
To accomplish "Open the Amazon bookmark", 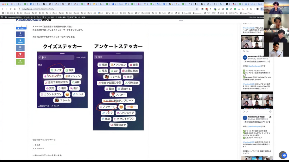I will pyautogui.click(x=186, y=13).
